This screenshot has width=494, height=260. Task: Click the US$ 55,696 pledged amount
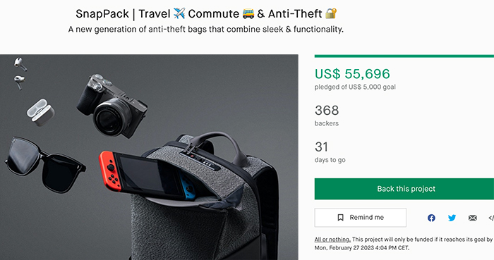pyautogui.click(x=352, y=74)
